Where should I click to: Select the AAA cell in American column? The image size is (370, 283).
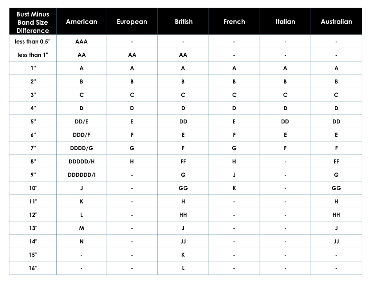click(x=81, y=42)
